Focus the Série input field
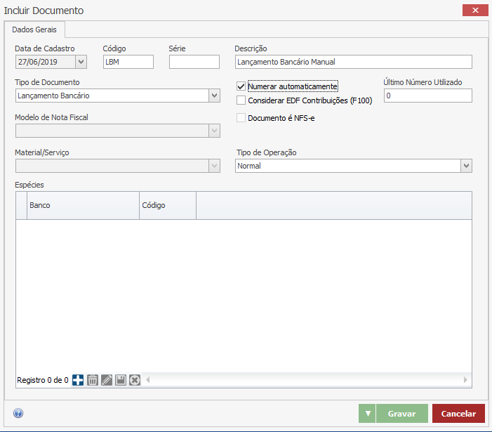 pyautogui.click(x=194, y=62)
